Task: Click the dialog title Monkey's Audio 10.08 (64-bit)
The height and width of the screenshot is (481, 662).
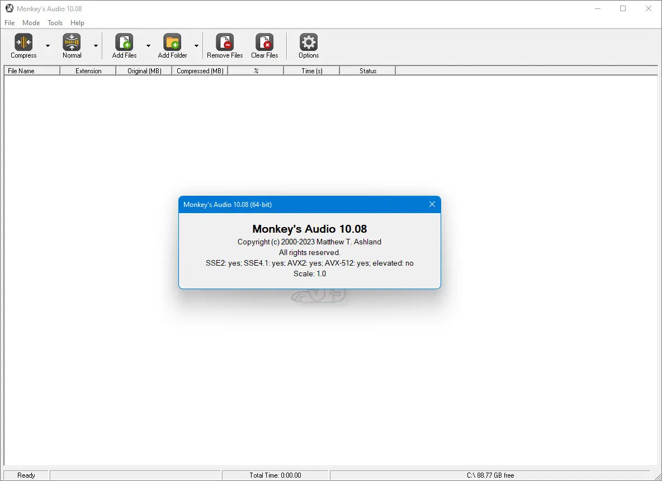Action: click(228, 204)
